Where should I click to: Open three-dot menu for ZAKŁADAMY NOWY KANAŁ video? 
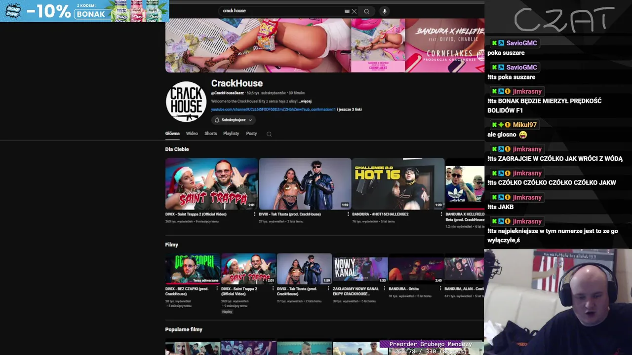pos(385,289)
